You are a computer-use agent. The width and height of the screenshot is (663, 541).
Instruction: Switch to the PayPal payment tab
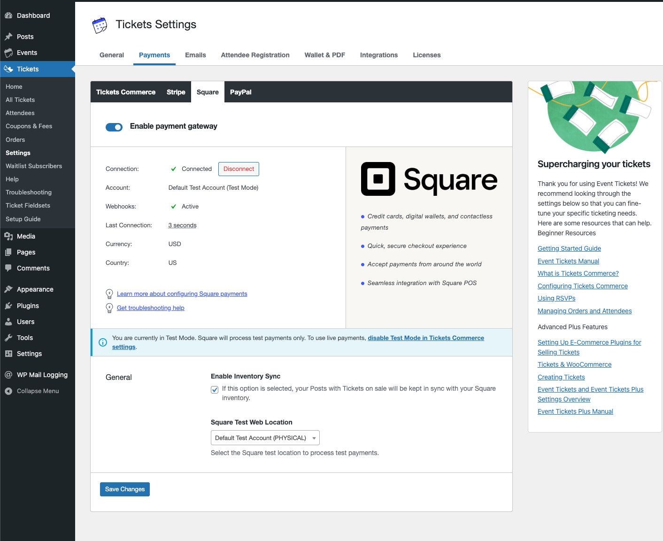coord(240,92)
